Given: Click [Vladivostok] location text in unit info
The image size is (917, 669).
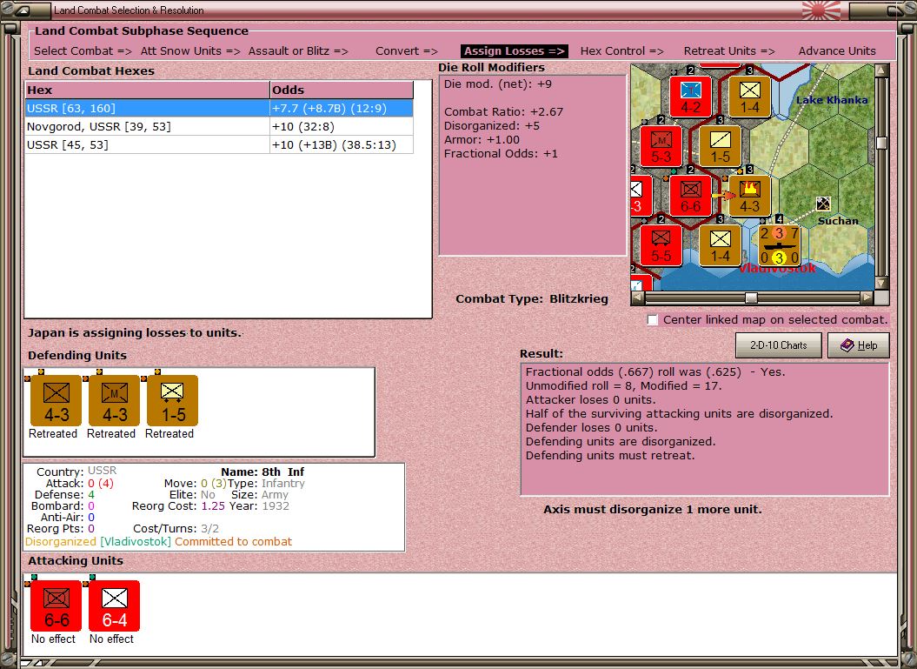Looking at the screenshot, I should click(136, 541).
